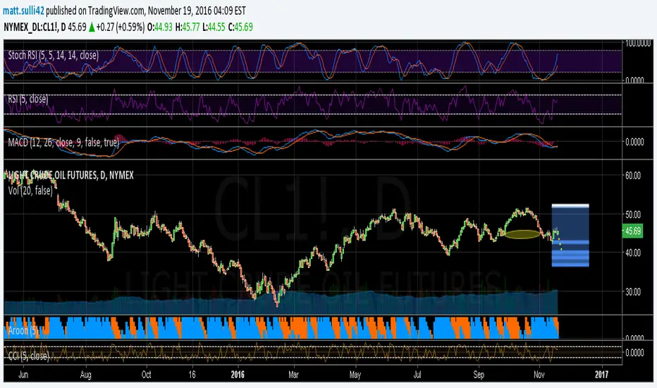The width and height of the screenshot is (657, 388).
Task: Click the 60.00 price axis label
Action: [x=633, y=176]
